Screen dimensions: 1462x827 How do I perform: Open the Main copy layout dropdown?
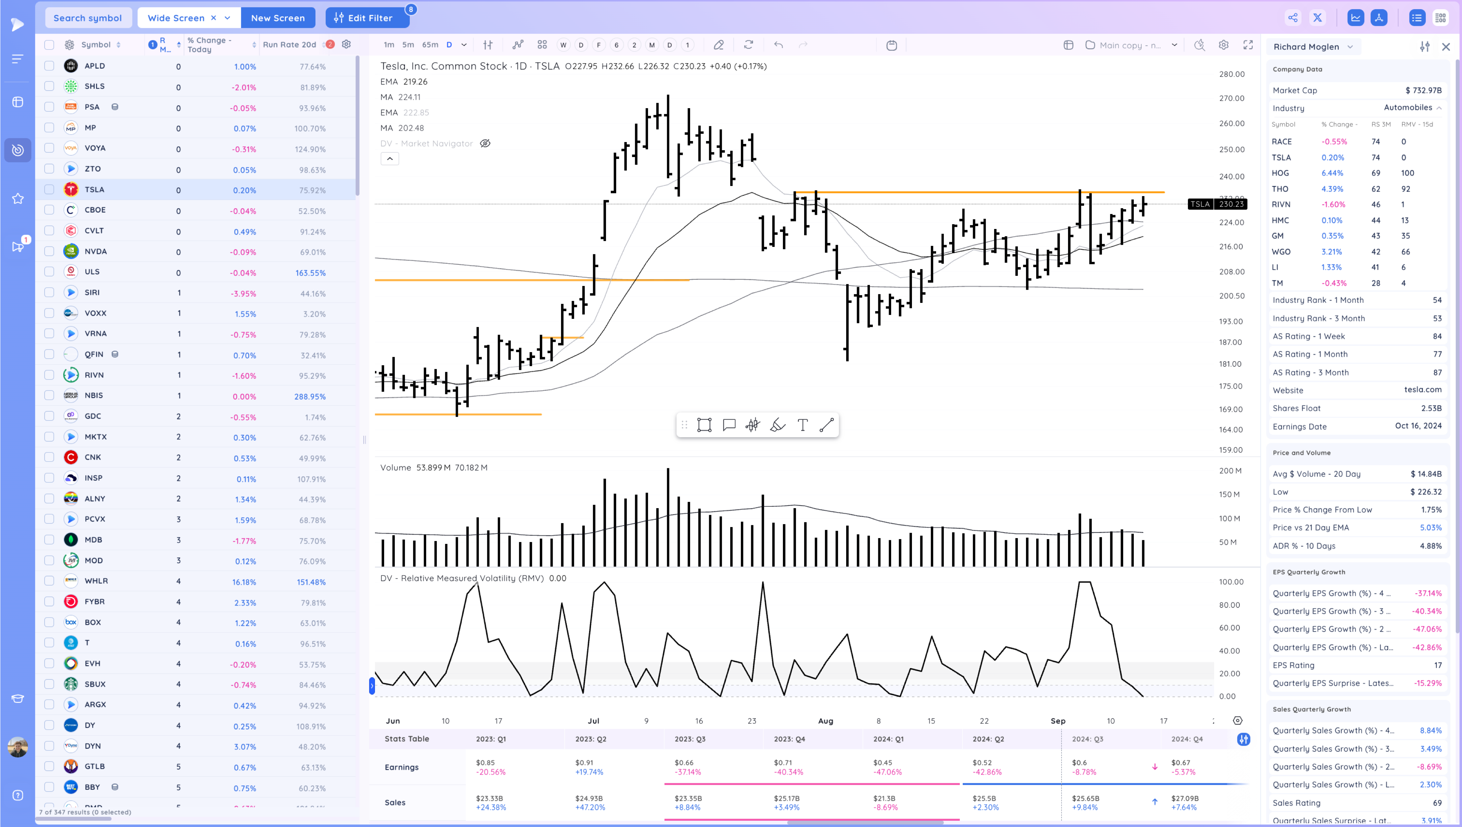(x=1174, y=45)
